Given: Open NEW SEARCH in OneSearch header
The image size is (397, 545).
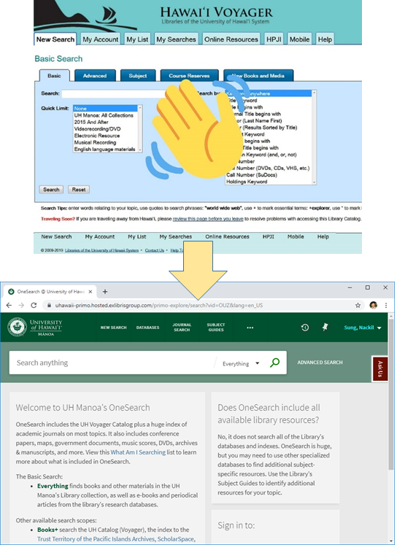Looking at the screenshot, I should [114, 328].
